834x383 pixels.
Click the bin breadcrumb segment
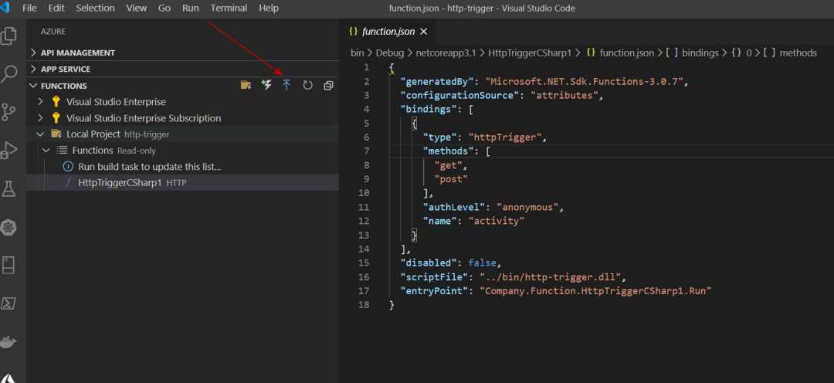pyautogui.click(x=357, y=53)
